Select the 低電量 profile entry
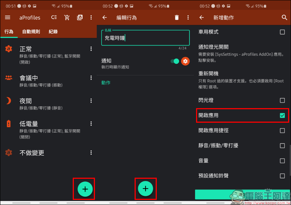The height and width of the screenshot is (205, 291). tap(48, 130)
